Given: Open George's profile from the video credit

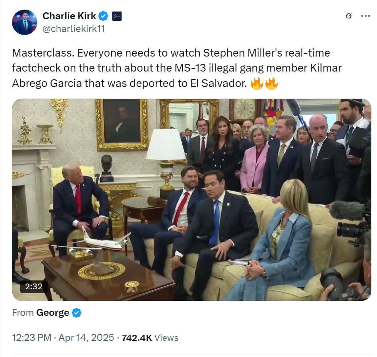Looking at the screenshot, I should click(53, 313).
